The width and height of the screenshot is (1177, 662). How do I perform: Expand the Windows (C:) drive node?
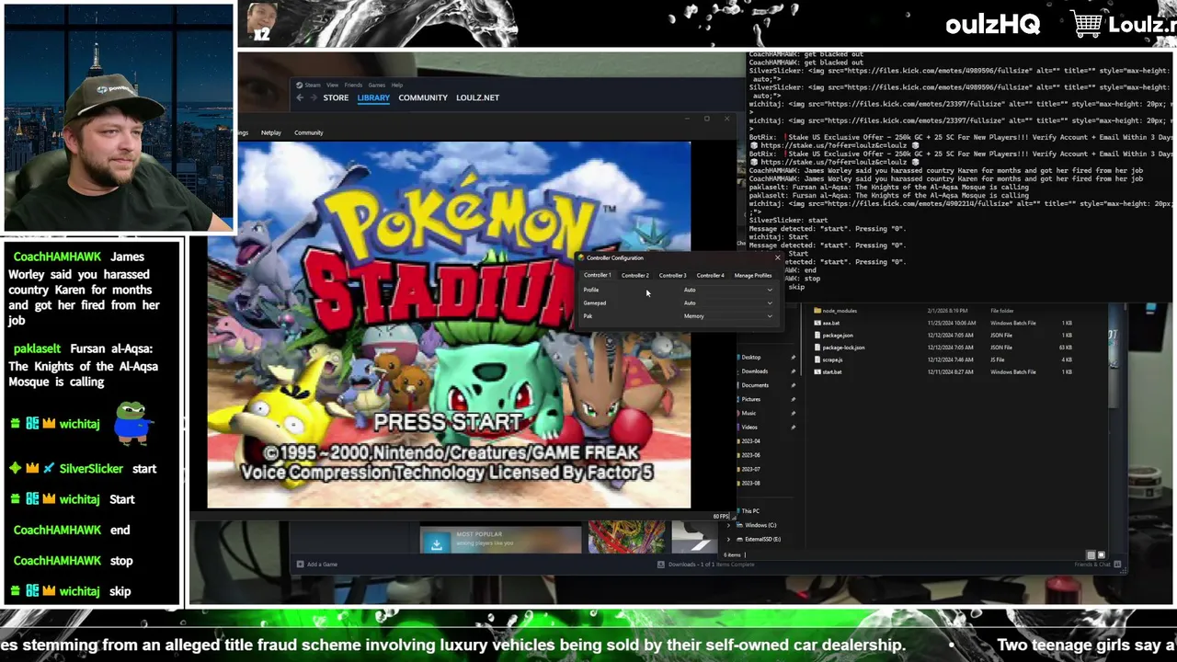click(x=728, y=525)
